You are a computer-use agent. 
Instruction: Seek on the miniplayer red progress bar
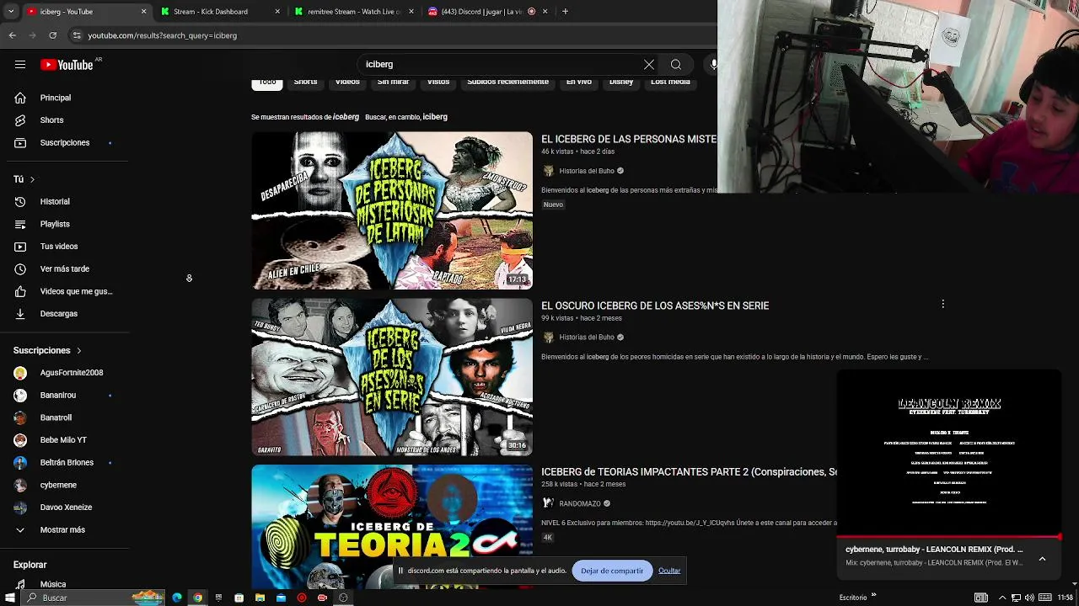949,536
